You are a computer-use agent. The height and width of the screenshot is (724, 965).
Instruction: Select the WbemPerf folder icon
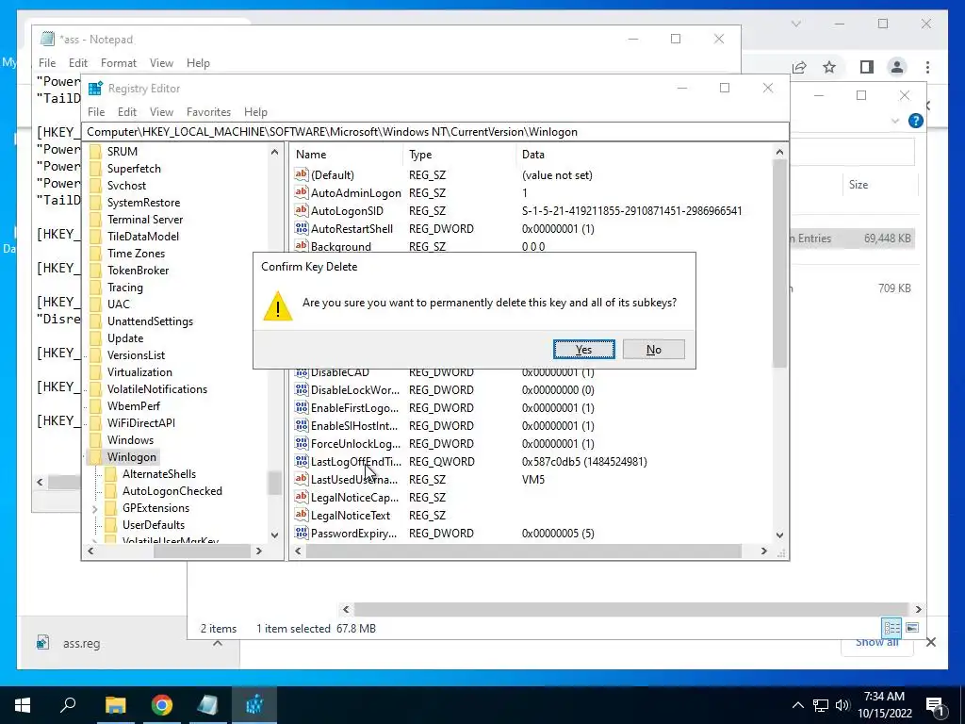point(95,405)
